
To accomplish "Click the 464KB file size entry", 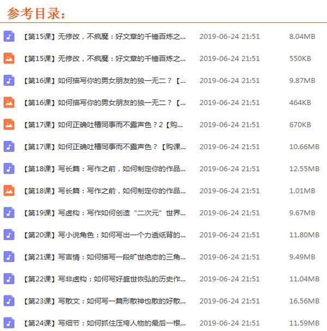I will (300, 102).
